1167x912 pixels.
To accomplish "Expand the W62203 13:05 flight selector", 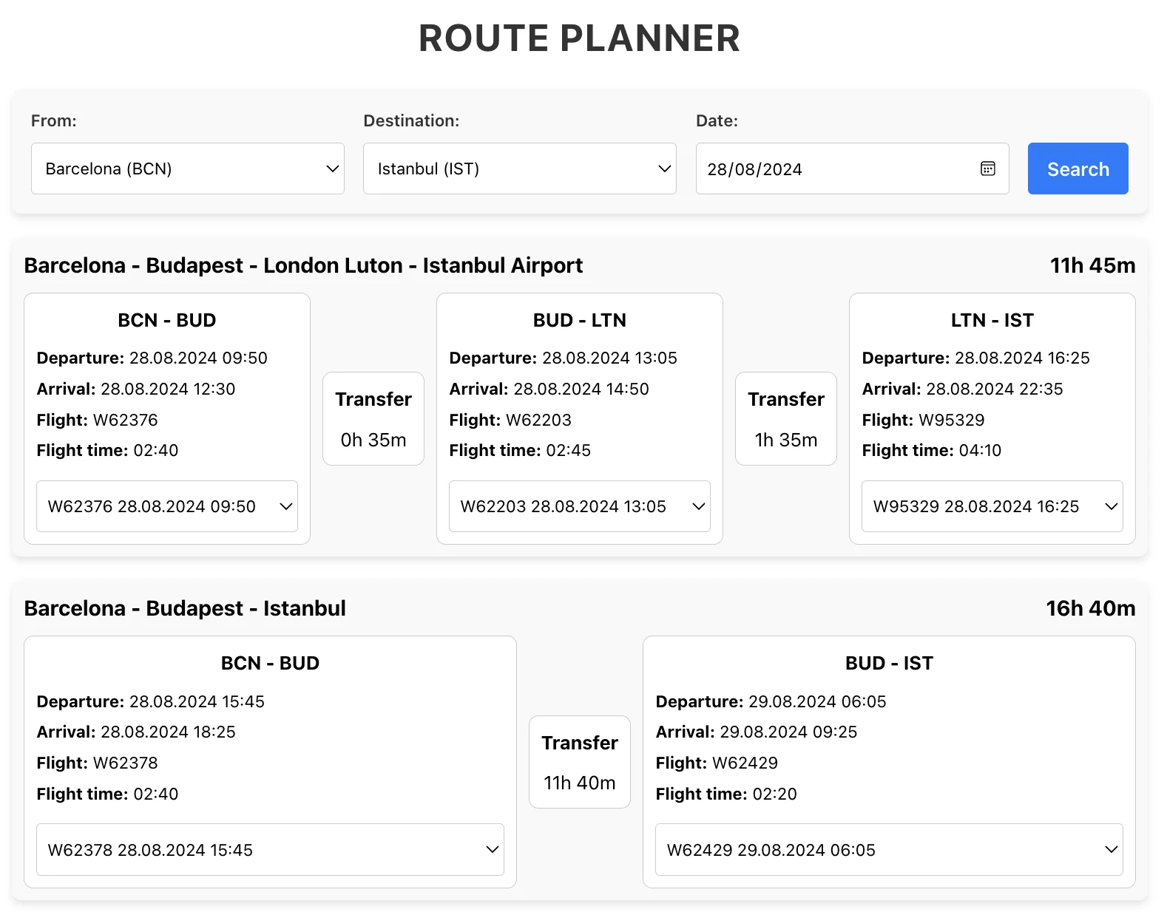I will click(579, 506).
